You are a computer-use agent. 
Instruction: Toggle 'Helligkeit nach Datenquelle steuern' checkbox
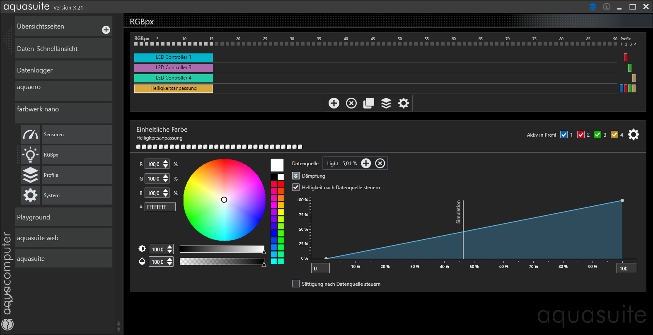[296, 187]
